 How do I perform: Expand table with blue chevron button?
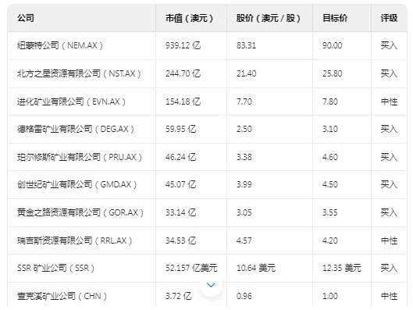coord(211,285)
